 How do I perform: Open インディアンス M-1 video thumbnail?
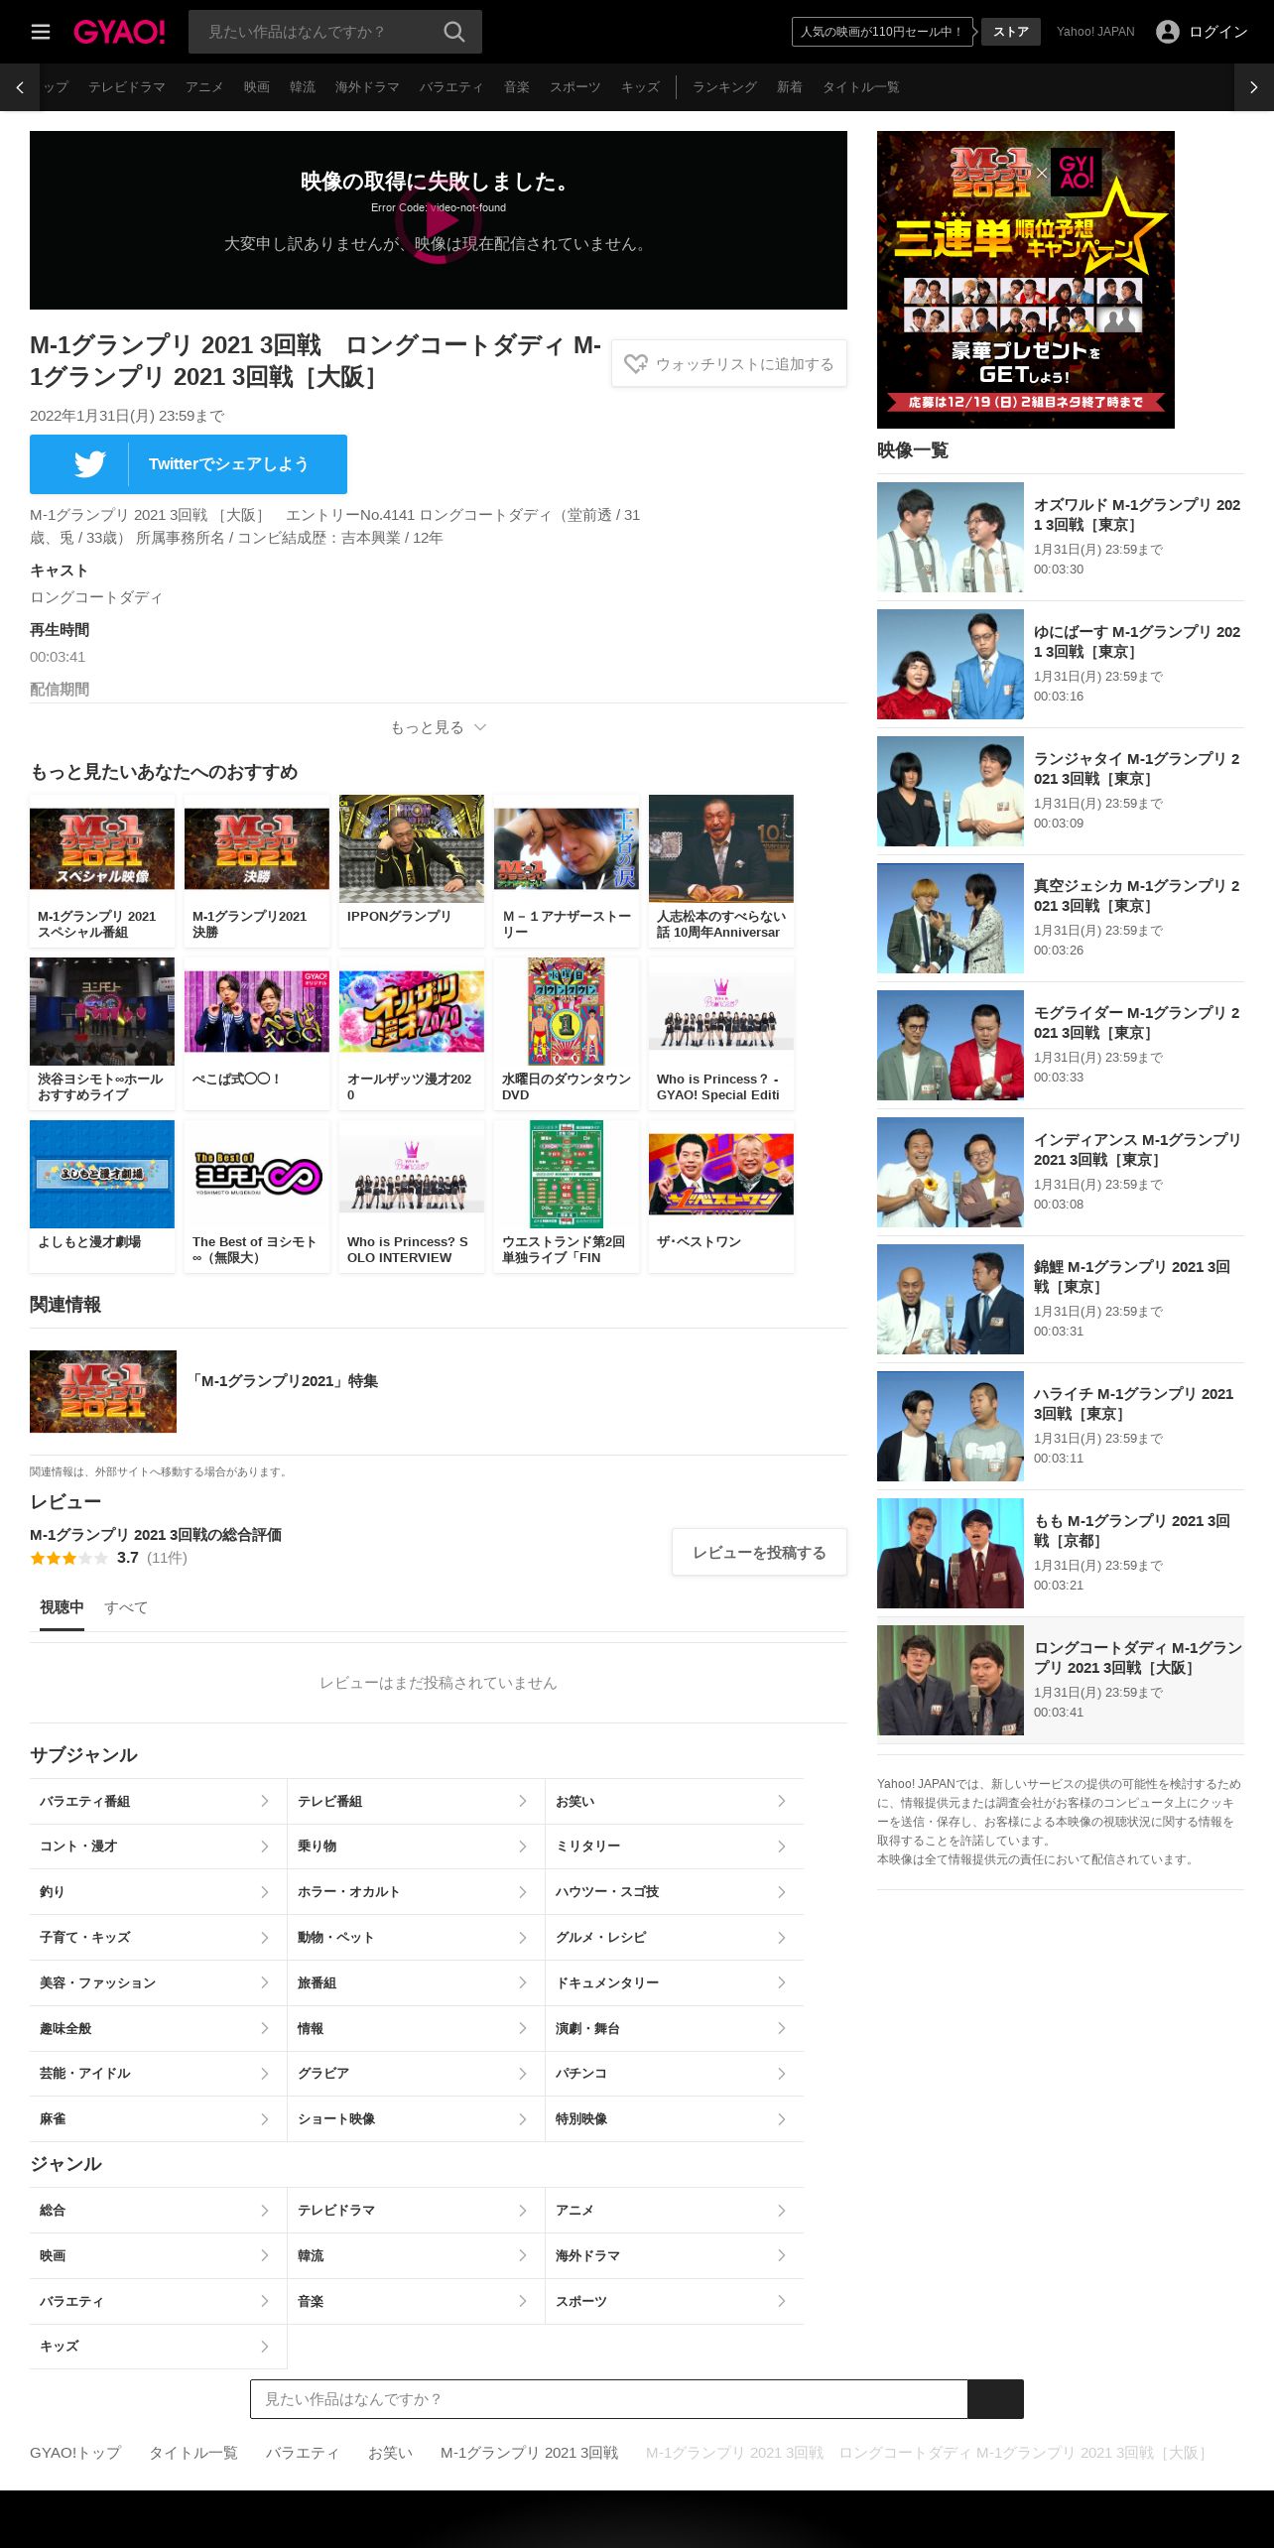coord(951,1173)
